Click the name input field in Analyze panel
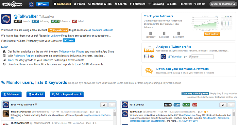Screen dimensions: 238x125 coord(202,57)
